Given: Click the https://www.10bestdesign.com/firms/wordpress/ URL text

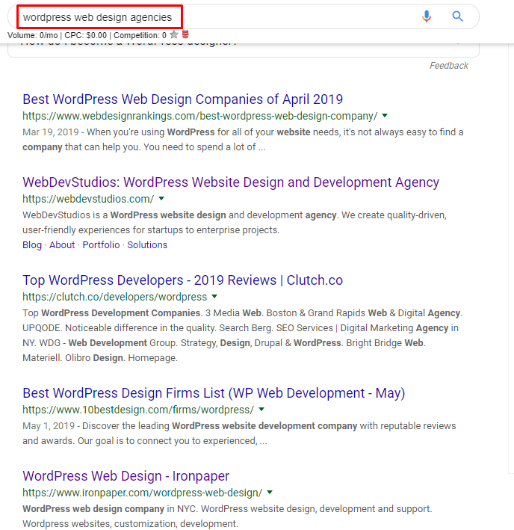Looking at the screenshot, I should pyautogui.click(x=138, y=410).
